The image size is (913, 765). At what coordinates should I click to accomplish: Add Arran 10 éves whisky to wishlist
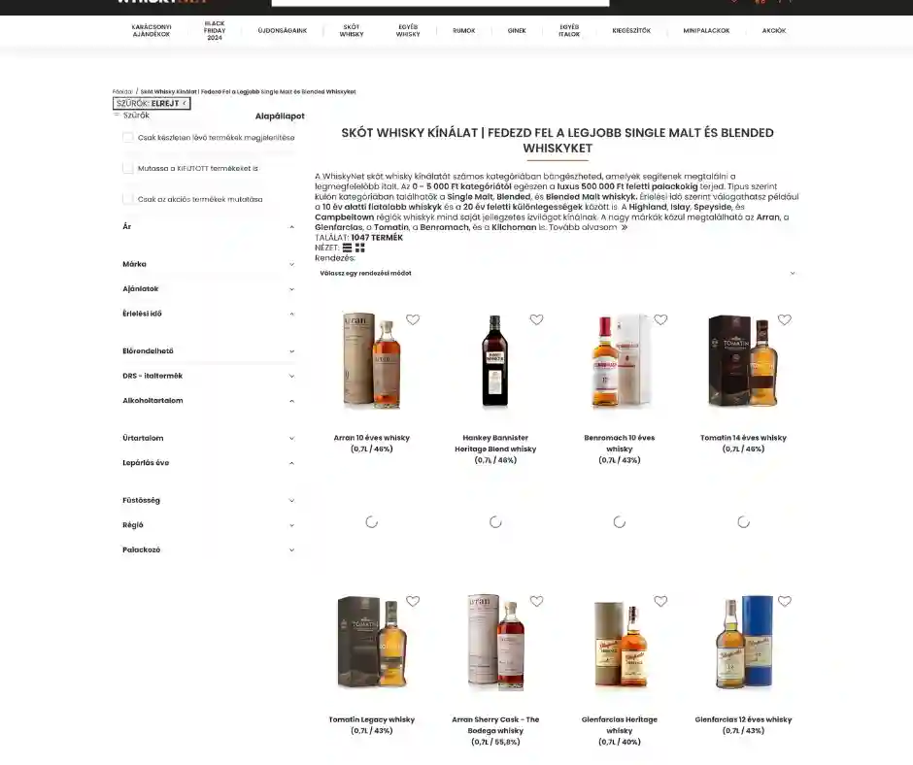pos(413,319)
